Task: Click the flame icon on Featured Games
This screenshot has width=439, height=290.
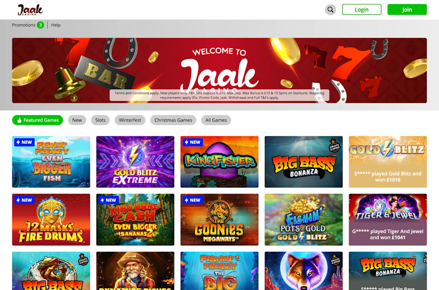Action: point(19,120)
